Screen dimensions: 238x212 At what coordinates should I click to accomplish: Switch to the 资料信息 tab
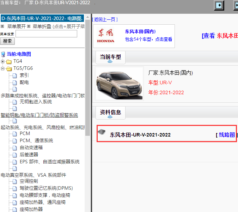(110, 113)
